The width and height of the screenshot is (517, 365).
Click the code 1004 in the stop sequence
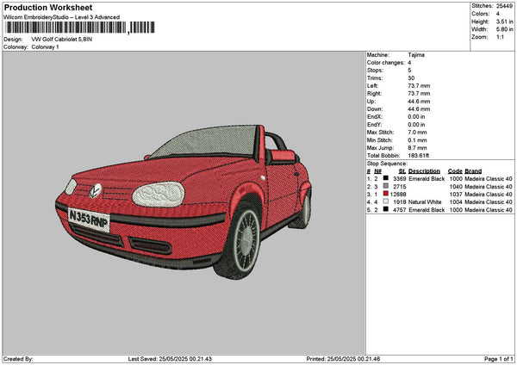click(x=456, y=202)
